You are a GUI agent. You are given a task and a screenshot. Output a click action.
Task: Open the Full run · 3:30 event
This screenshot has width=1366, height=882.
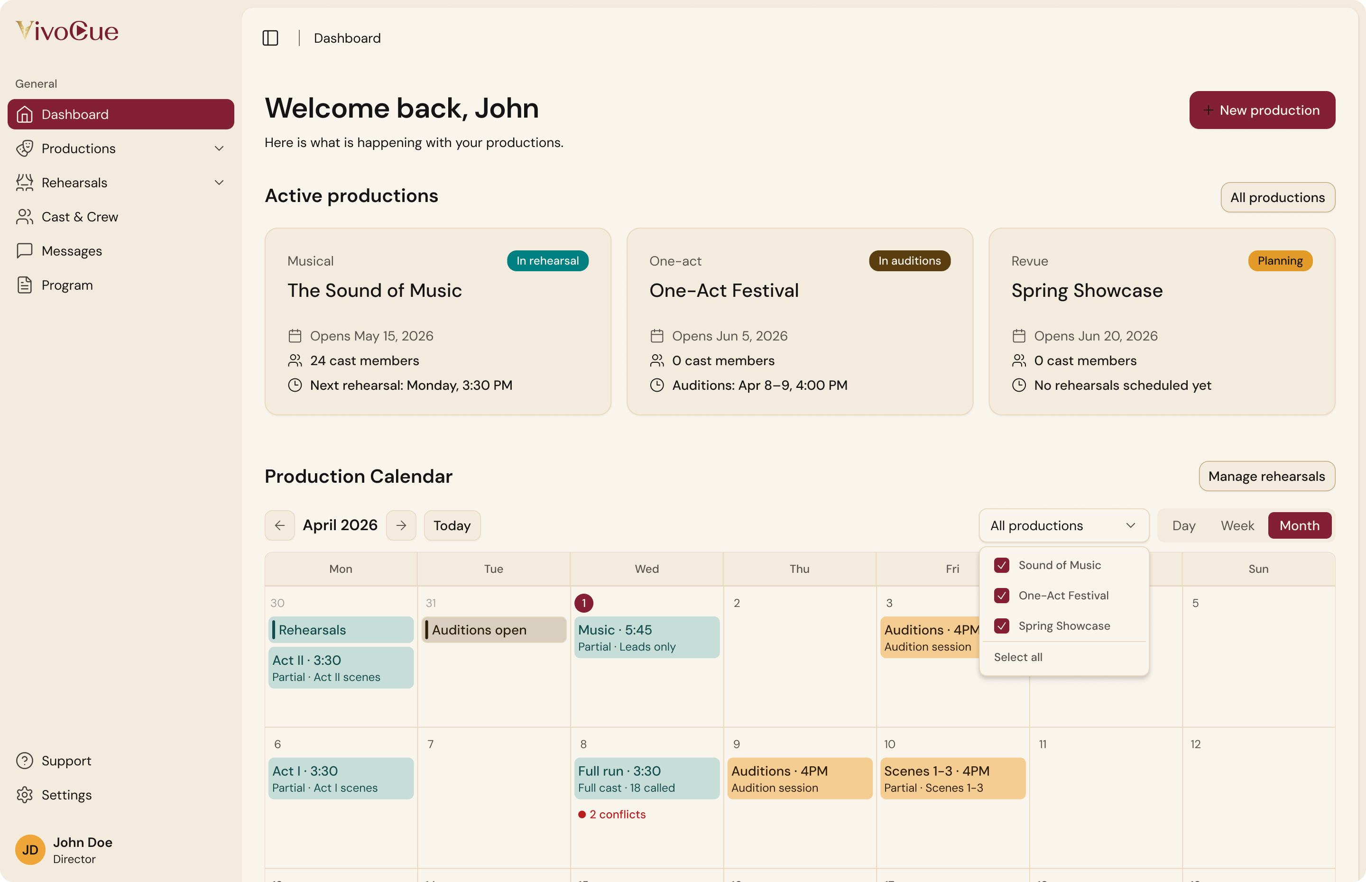pos(646,778)
